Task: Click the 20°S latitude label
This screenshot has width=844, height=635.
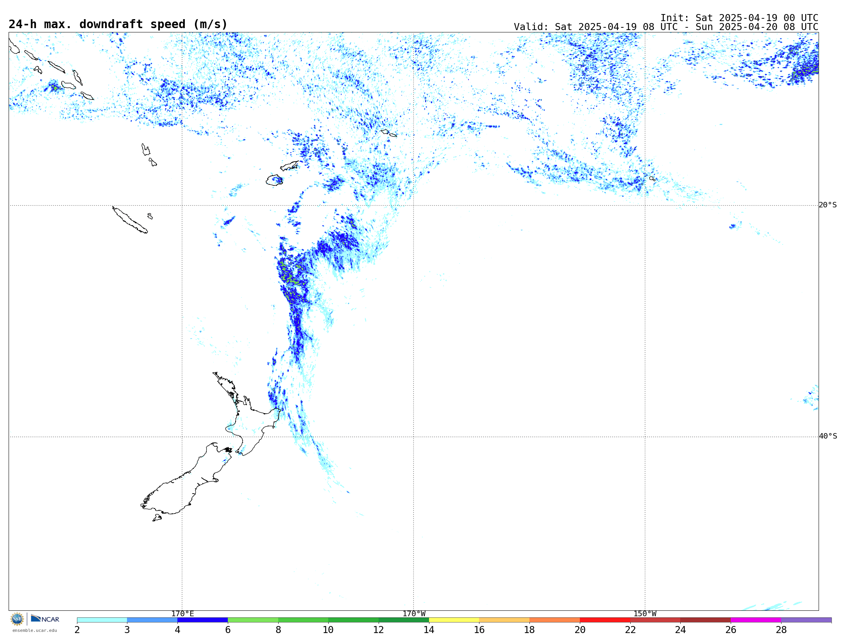Action: pyautogui.click(x=828, y=205)
